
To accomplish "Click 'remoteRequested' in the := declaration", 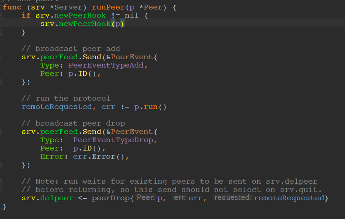I will coord(57,107).
